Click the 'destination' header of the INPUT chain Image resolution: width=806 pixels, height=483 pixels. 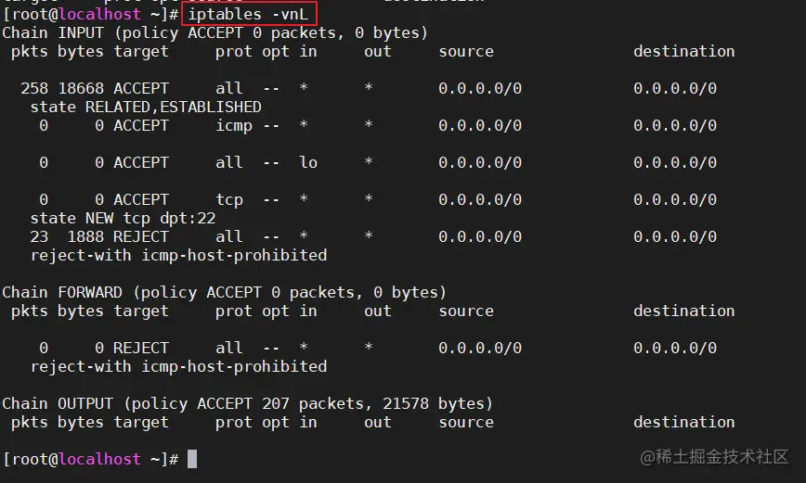pyautogui.click(x=683, y=51)
